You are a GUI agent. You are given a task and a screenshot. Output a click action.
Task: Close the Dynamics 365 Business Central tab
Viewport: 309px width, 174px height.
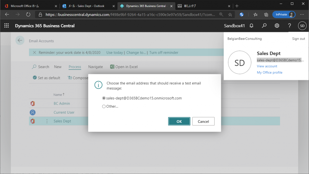coord(171,6)
